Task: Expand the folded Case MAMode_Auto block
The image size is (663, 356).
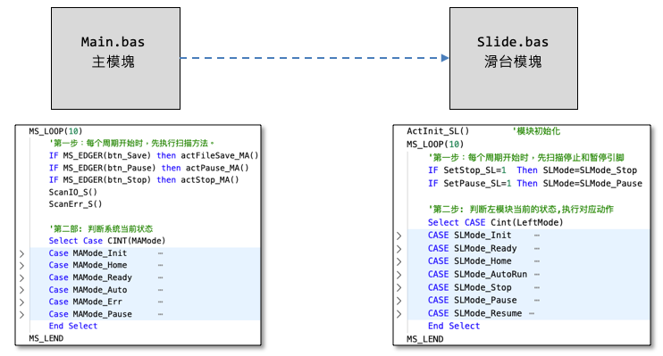Action: [x=22, y=290]
